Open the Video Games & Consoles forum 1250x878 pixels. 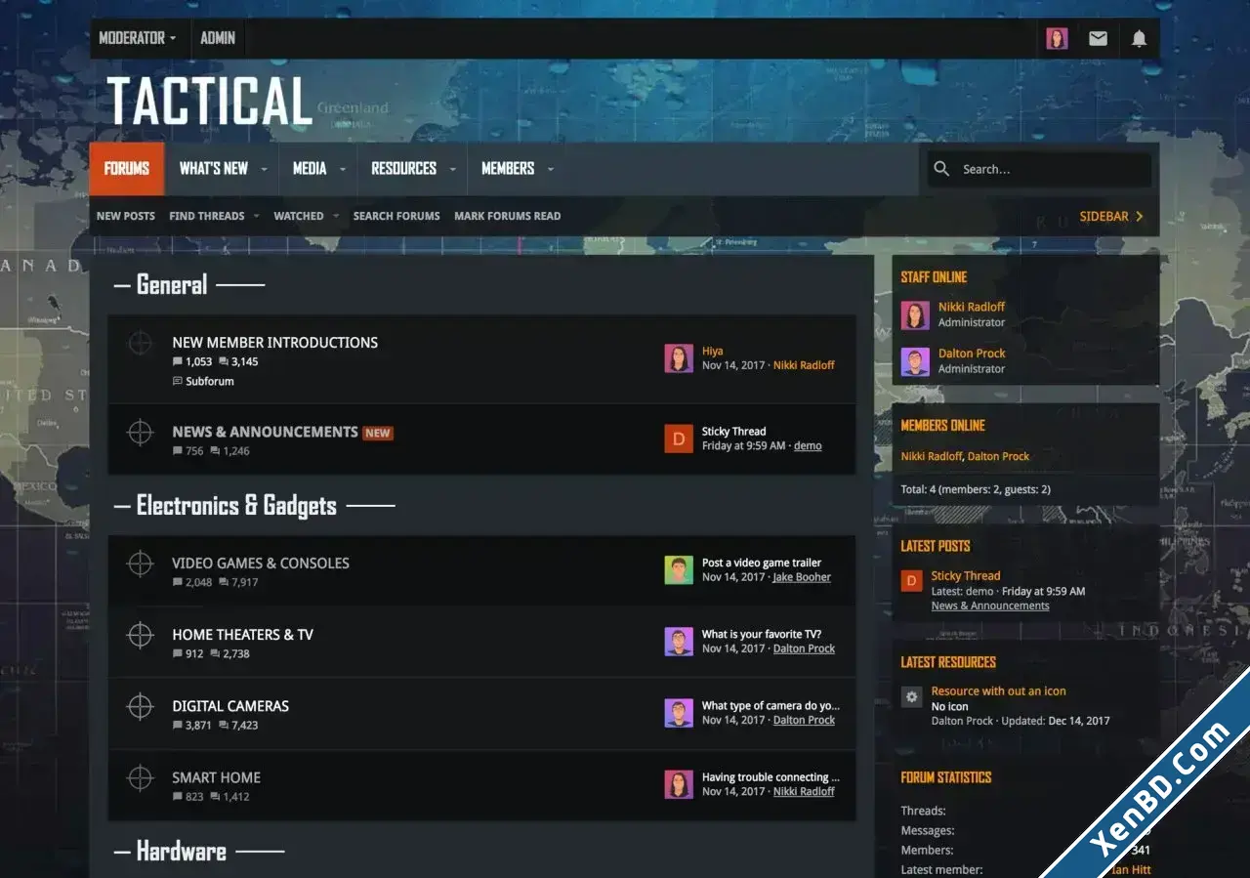pyautogui.click(x=261, y=564)
